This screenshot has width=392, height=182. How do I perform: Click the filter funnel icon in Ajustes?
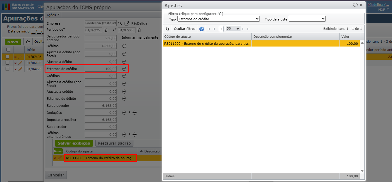(x=219, y=13)
